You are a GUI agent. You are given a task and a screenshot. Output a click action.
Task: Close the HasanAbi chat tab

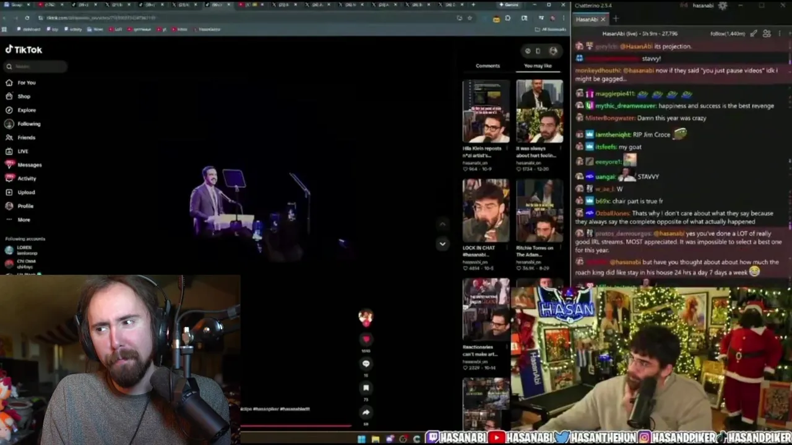click(603, 19)
